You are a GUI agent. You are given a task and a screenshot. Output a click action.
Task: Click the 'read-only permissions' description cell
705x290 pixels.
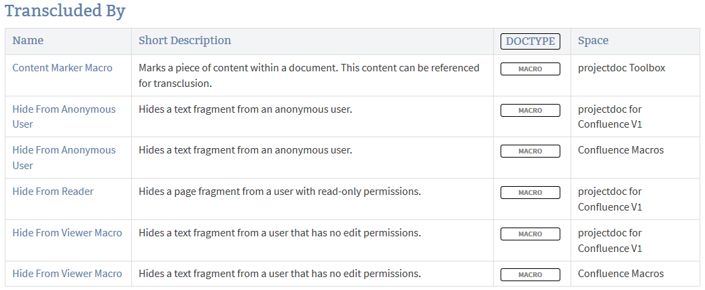[280, 192]
